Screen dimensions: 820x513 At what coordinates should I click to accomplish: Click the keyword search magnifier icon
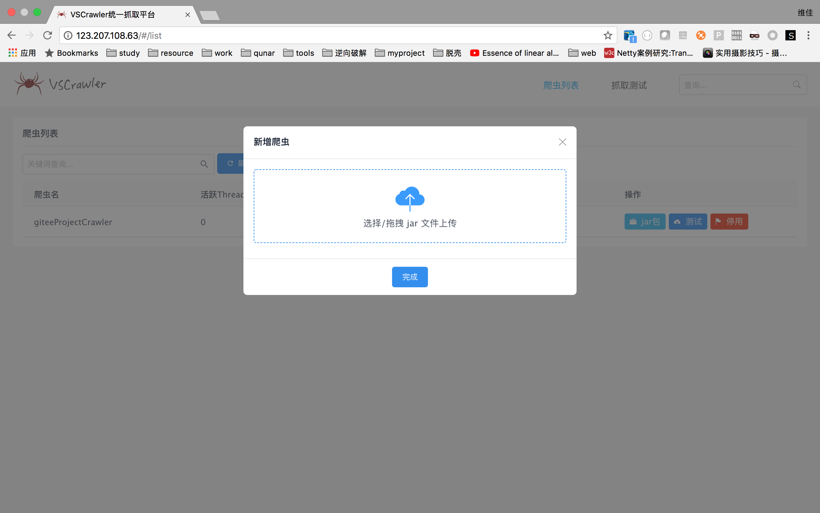(x=204, y=164)
